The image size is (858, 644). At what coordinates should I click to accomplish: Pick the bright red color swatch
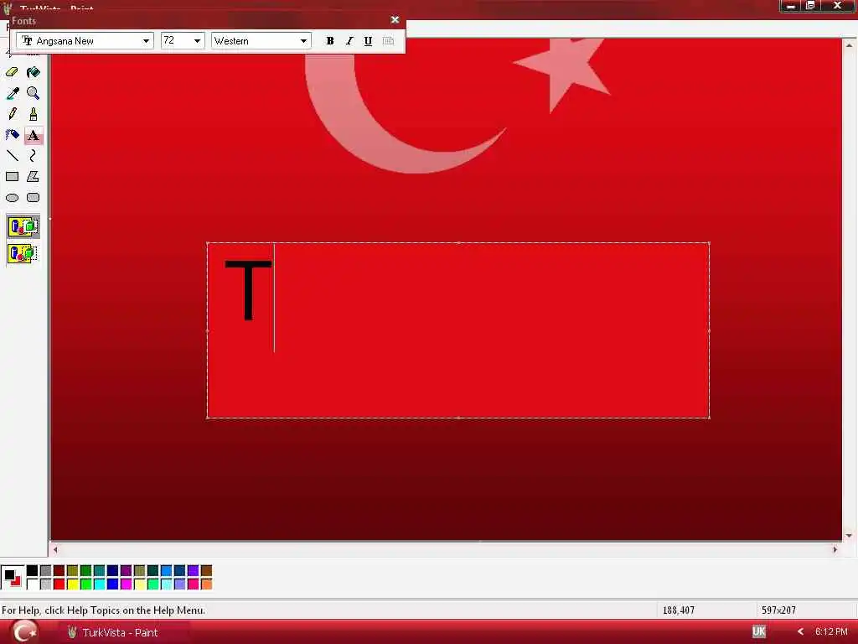tap(59, 584)
